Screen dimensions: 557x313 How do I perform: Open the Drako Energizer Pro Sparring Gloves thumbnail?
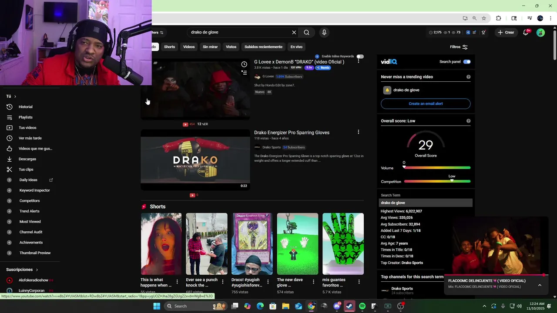195,160
